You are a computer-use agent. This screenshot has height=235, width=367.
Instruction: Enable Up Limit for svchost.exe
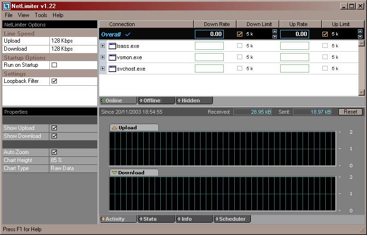(325, 68)
